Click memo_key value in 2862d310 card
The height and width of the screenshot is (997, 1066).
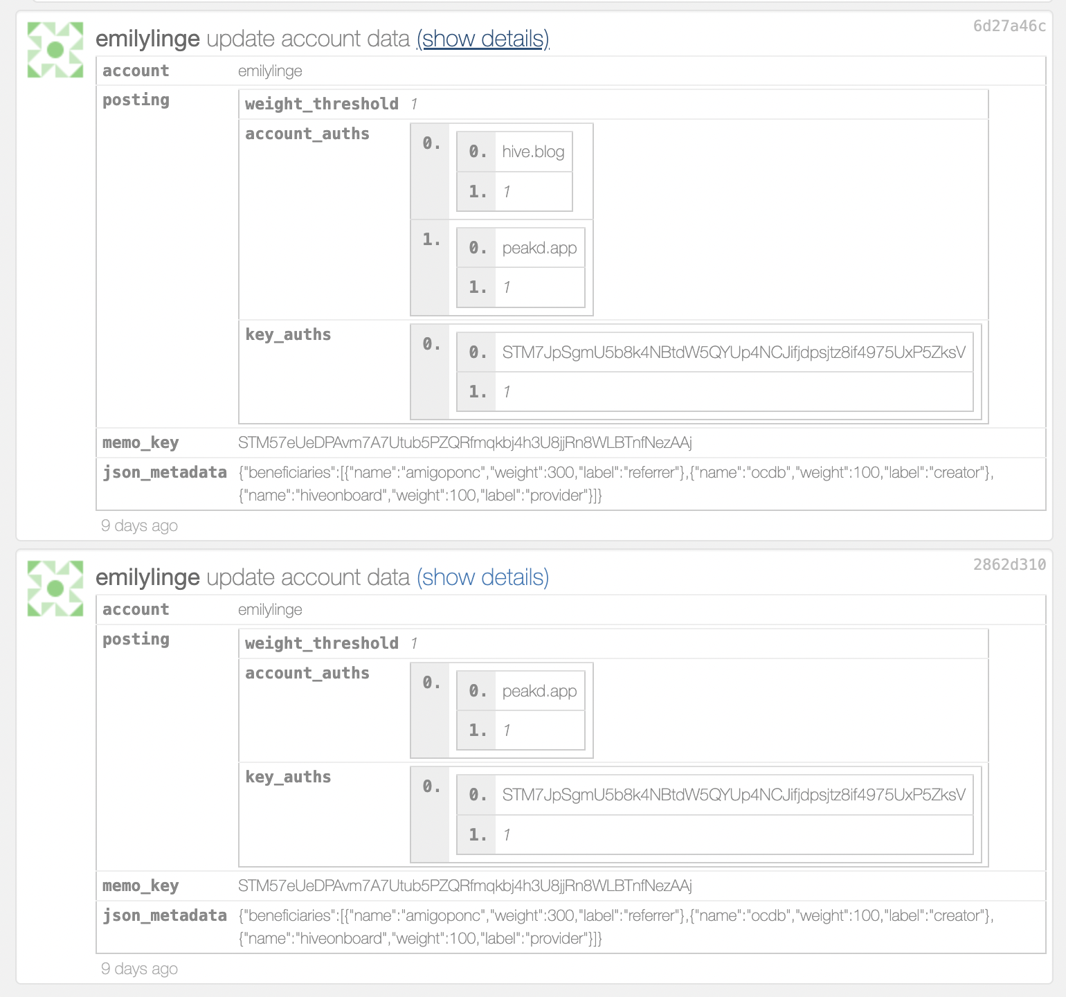pyautogui.click(x=465, y=886)
